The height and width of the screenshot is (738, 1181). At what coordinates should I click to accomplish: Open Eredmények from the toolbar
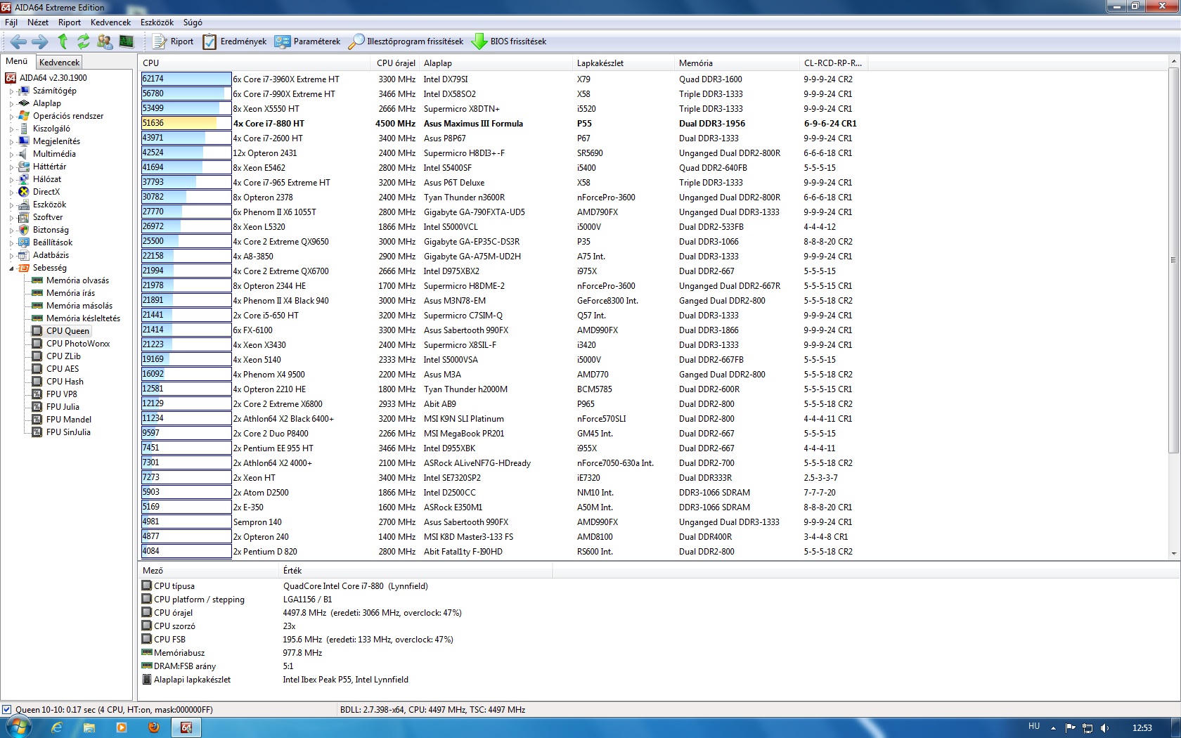(235, 41)
